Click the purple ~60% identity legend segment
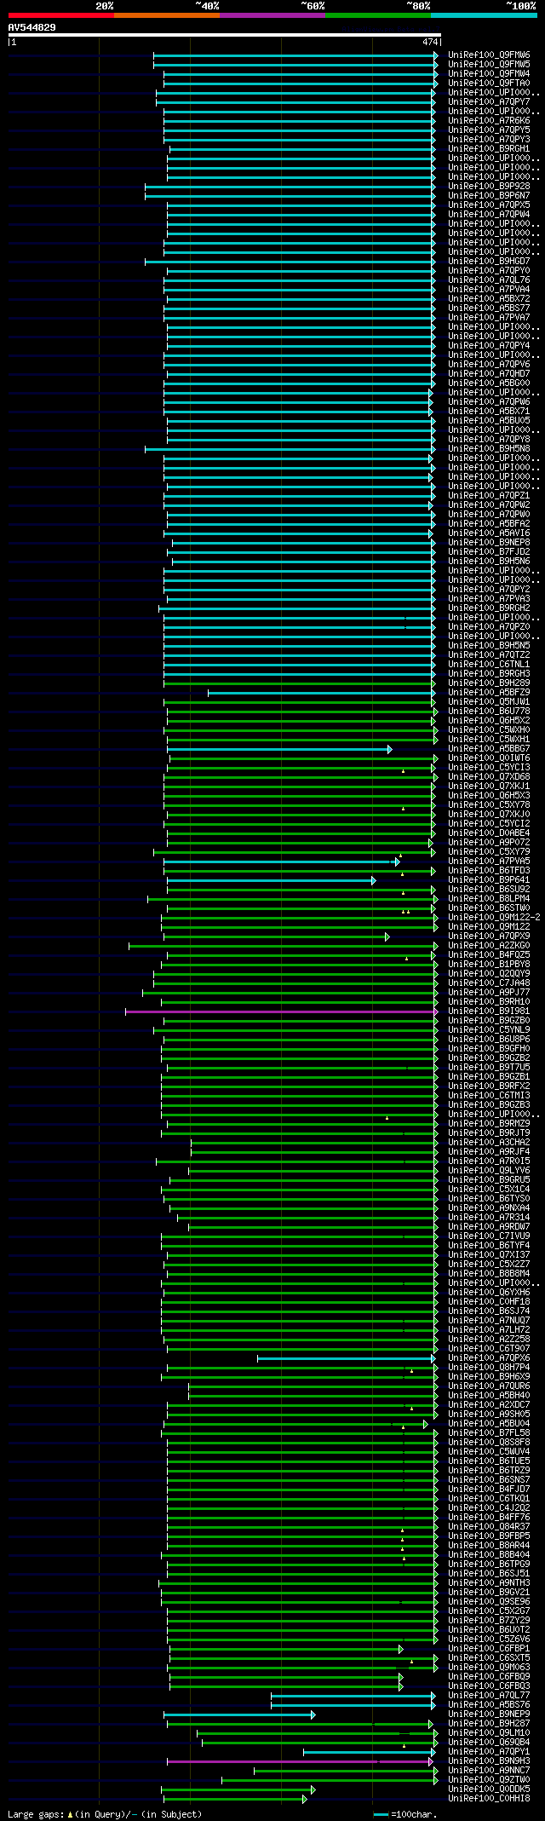Viewport: 545px width, 1821px height. pos(272,15)
